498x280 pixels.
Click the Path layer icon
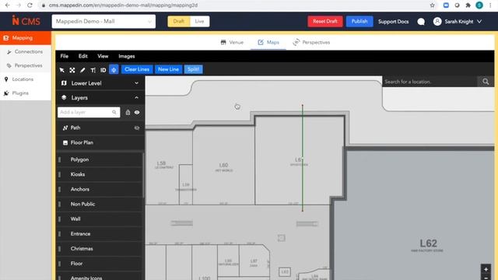pyautogui.click(x=65, y=128)
